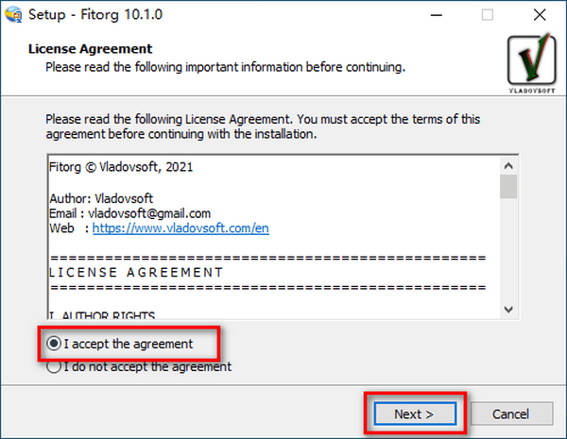The height and width of the screenshot is (439, 567).
Task: Select "I accept the agreement"
Action: tap(55, 344)
